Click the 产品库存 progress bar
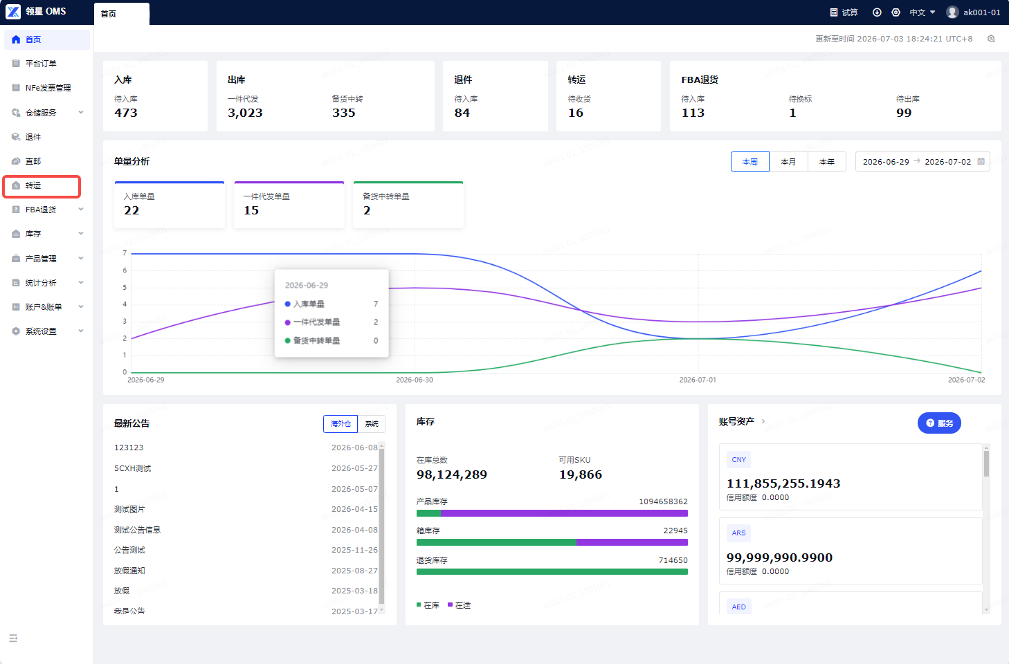The height and width of the screenshot is (664, 1009). [x=552, y=514]
